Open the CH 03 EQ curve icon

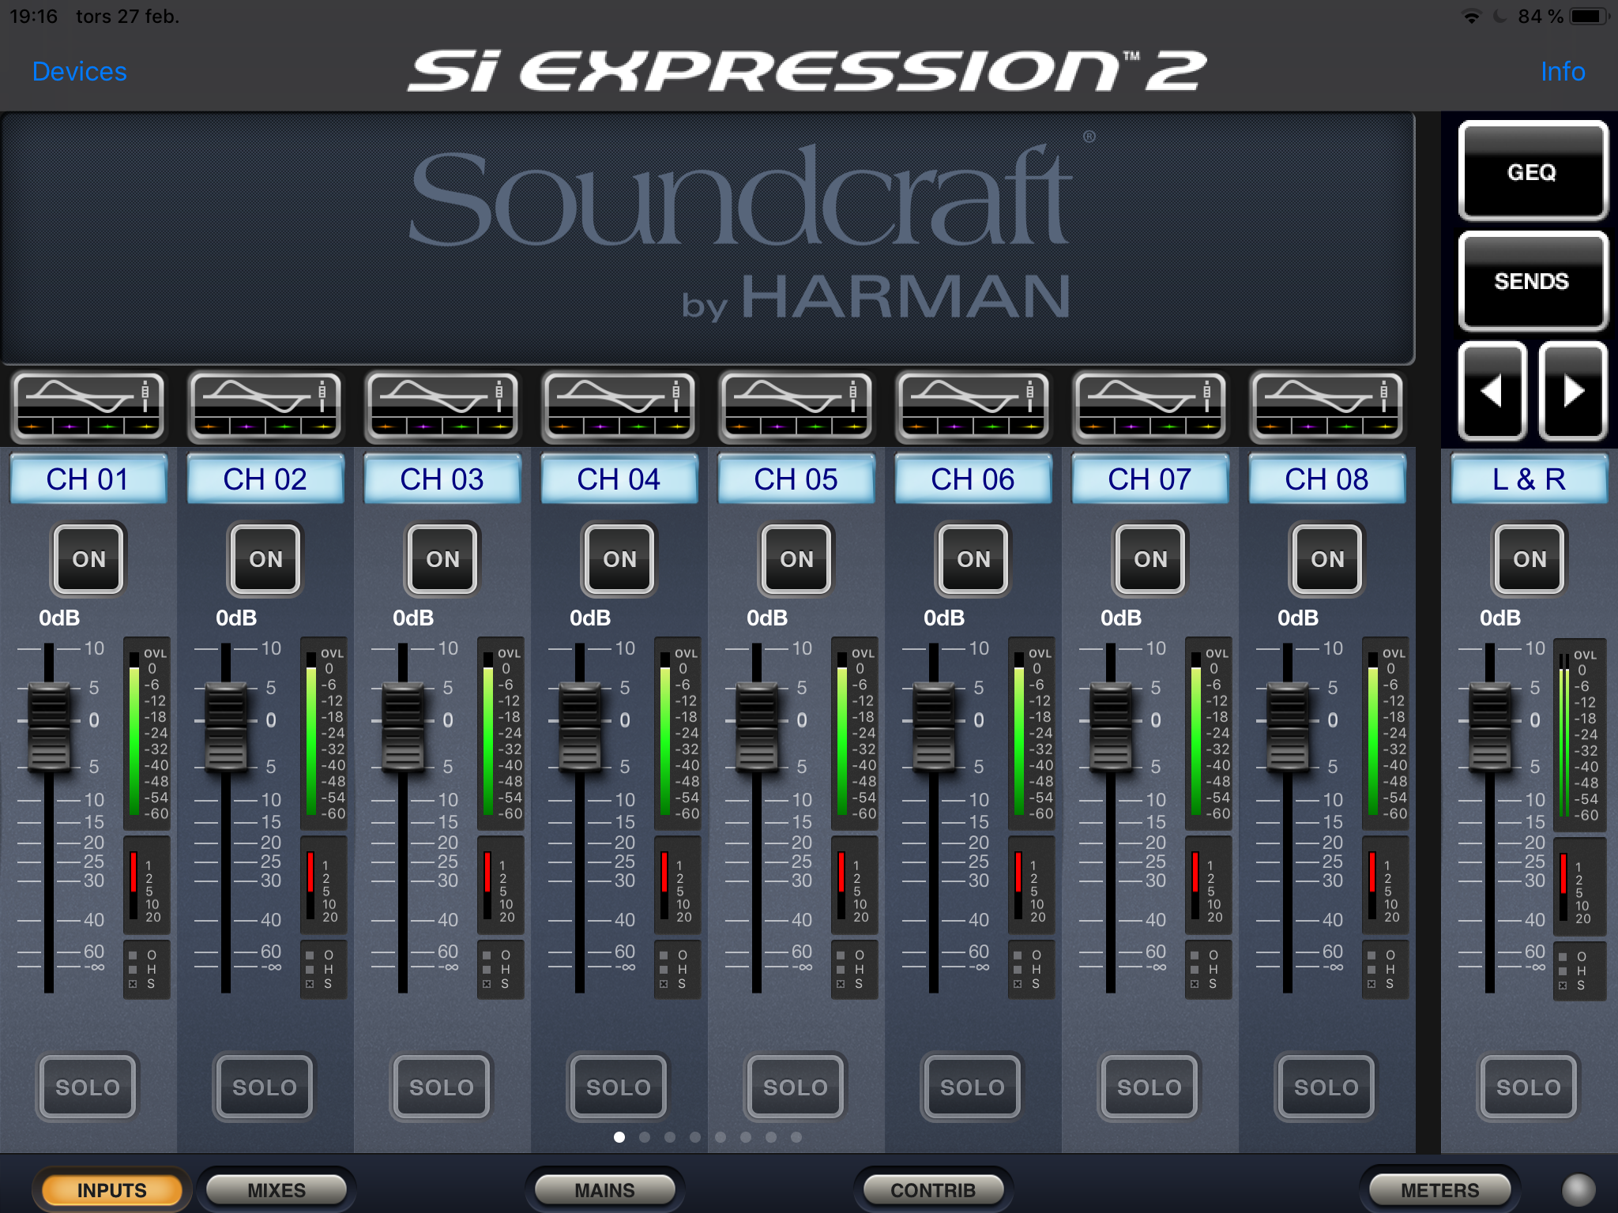(442, 406)
